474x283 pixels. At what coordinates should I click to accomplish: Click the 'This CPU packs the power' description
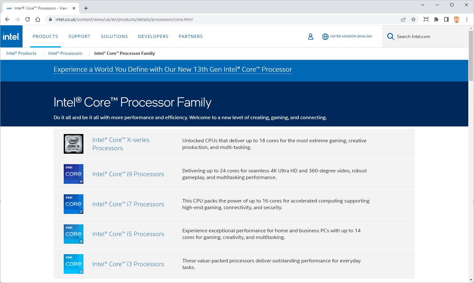(x=276, y=204)
